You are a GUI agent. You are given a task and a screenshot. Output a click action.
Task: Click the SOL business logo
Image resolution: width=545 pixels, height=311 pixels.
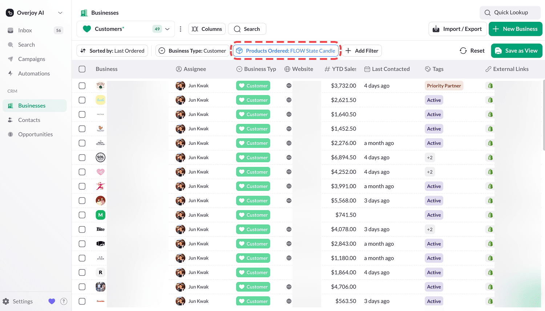(x=101, y=157)
